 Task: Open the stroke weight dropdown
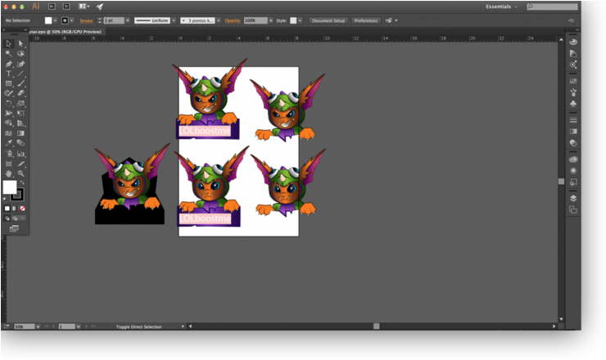click(125, 20)
